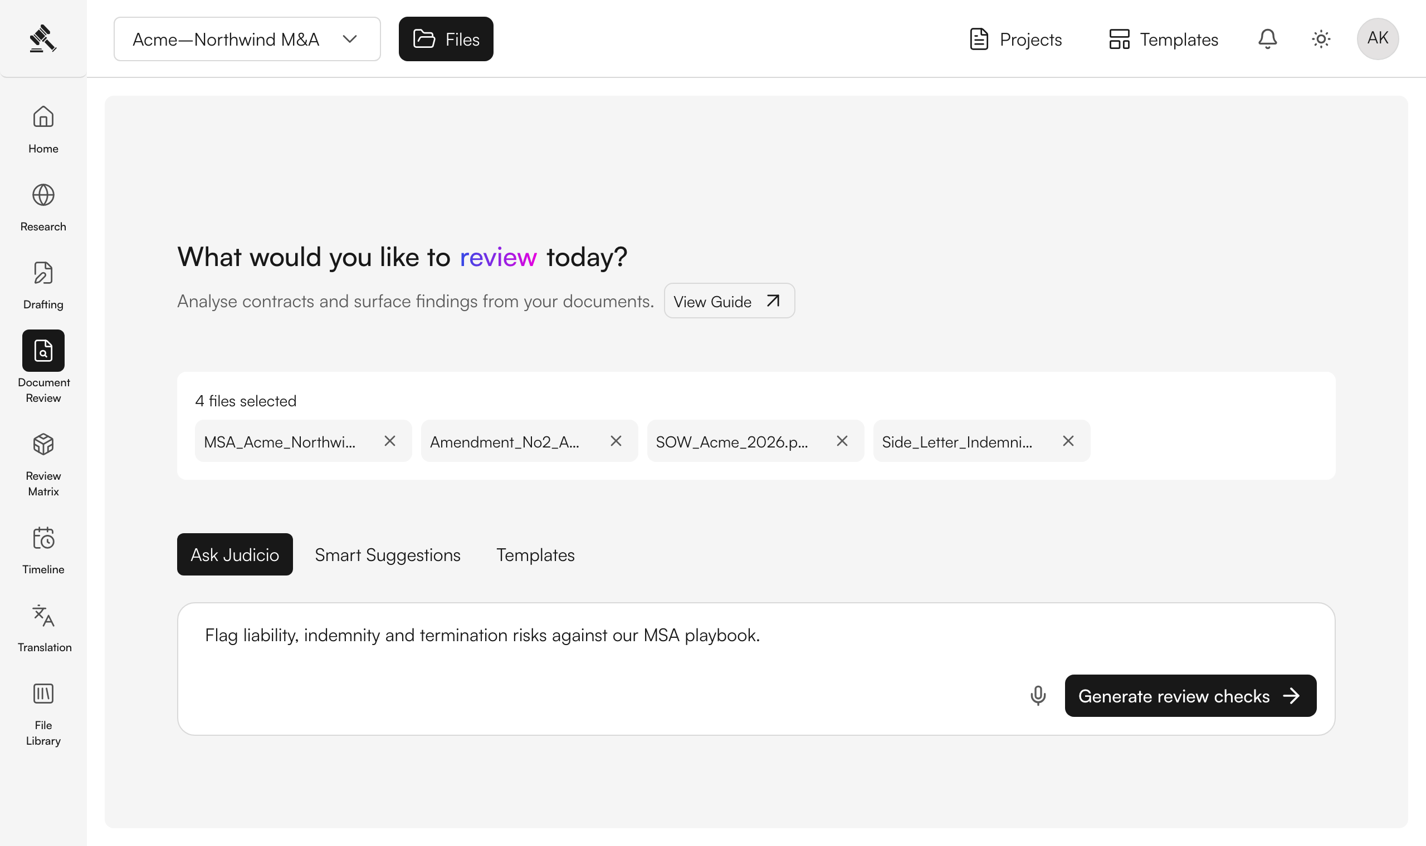Open the Research globe icon
Viewport: 1426px width, 846px height.
[x=43, y=195]
